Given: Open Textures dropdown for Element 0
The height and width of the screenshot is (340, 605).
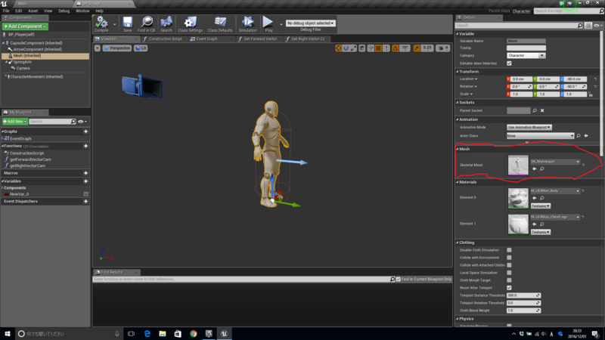Looking at the screenshot, I should pos(541,206).
